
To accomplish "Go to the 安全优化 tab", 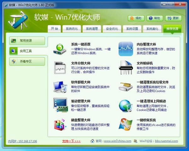I will coord(112,29).
